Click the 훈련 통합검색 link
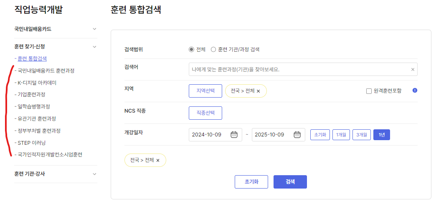The image size is (436, 219). pyautogui.click(x=32, y=58)
